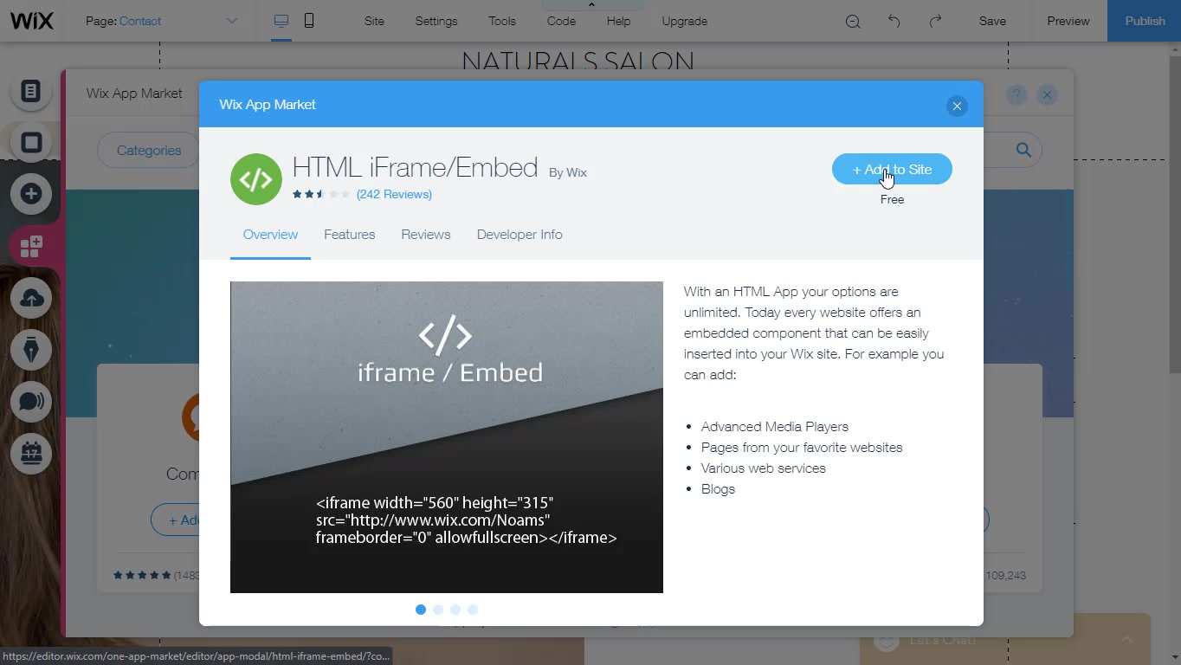Viewport: 1181px width, 665px height.
Task: Switch to mobile editor view
Action: [x=309, y=21]
